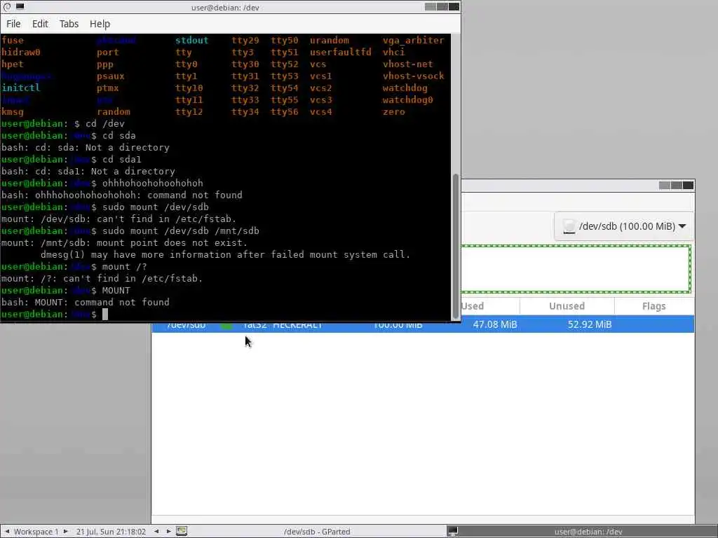Click 'mount: /mnt/sdb: mount point does not exist.' line
This screenshot has width=718, height=538.
point(124,243)
